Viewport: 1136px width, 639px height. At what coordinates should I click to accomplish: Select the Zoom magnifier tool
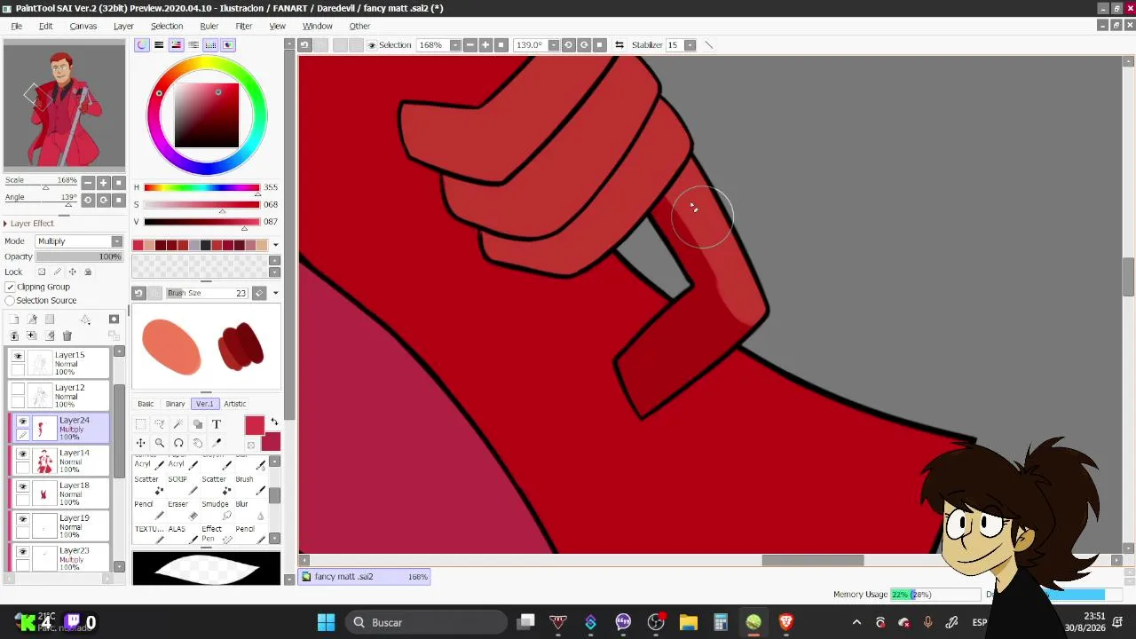(x=160, y=443)
